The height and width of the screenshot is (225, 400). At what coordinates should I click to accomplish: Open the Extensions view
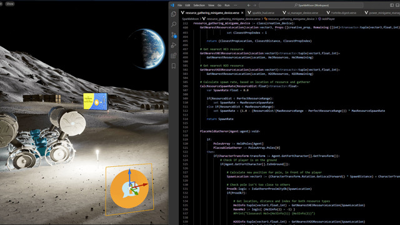click(174, 56)
